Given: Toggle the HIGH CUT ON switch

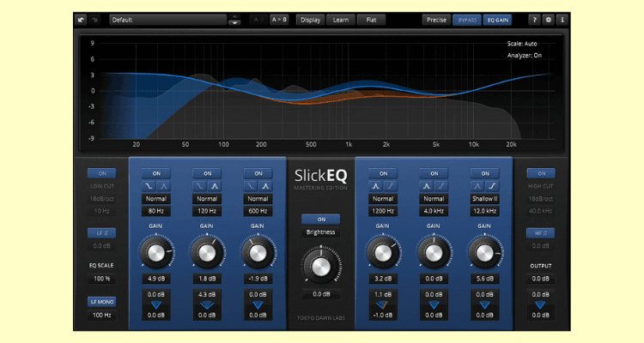Looking at the screenshot, I should pyautogui.click(x=541, y=173).
